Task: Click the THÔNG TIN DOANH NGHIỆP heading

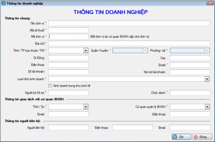Action: click(111, 12)
